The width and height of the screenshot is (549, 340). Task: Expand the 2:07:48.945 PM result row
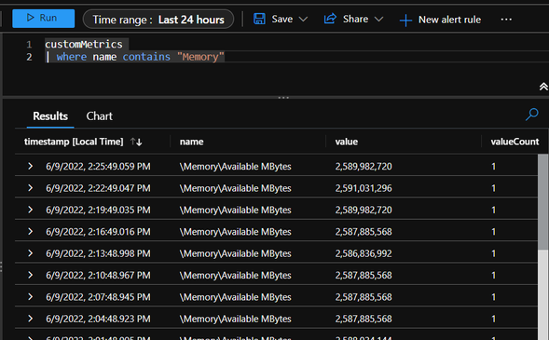point(30,297)
